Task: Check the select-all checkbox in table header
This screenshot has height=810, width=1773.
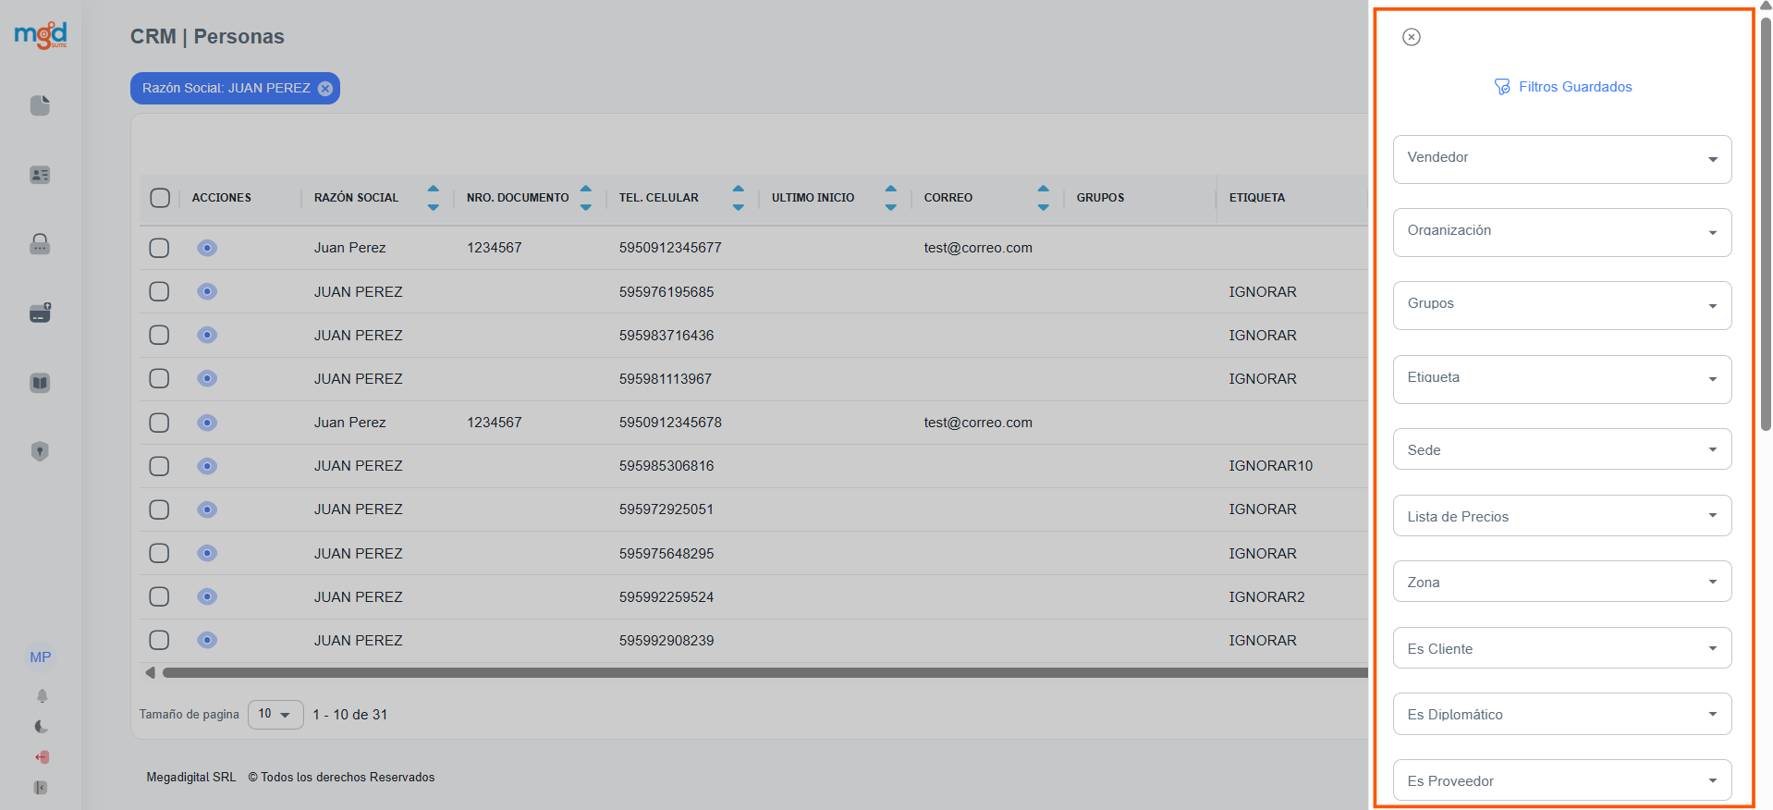Action: click(160, 198)
